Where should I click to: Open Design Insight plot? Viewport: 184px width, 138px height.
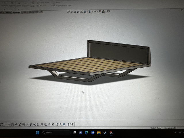pos(43,3)
